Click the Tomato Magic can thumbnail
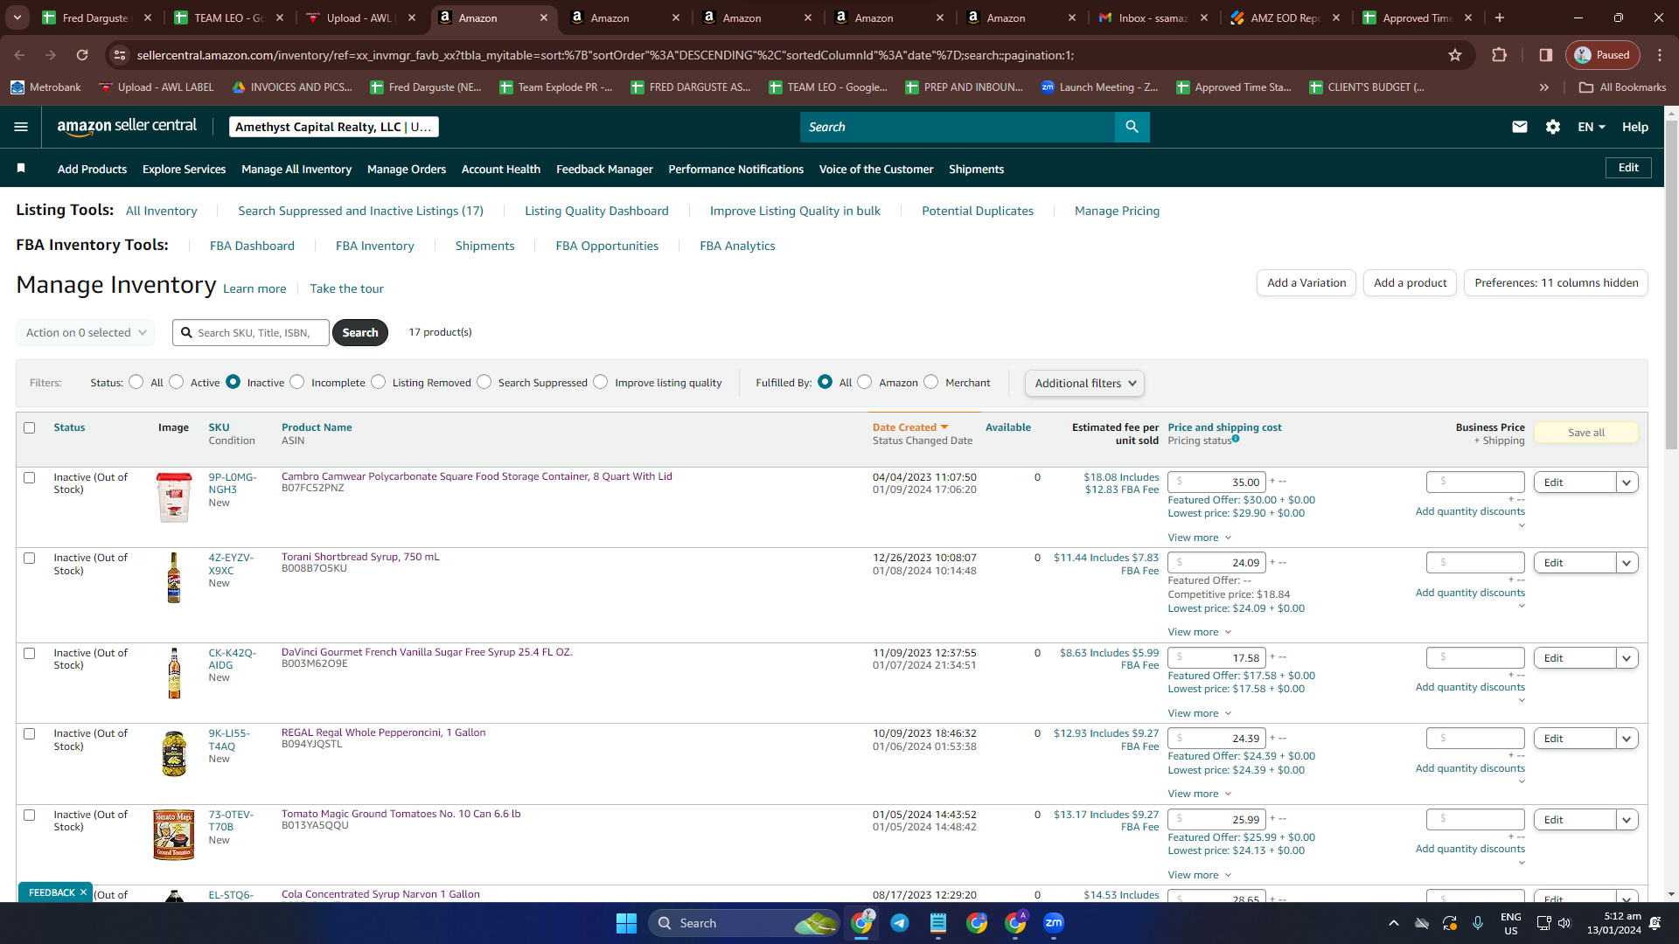 click(x=174, y=835)
